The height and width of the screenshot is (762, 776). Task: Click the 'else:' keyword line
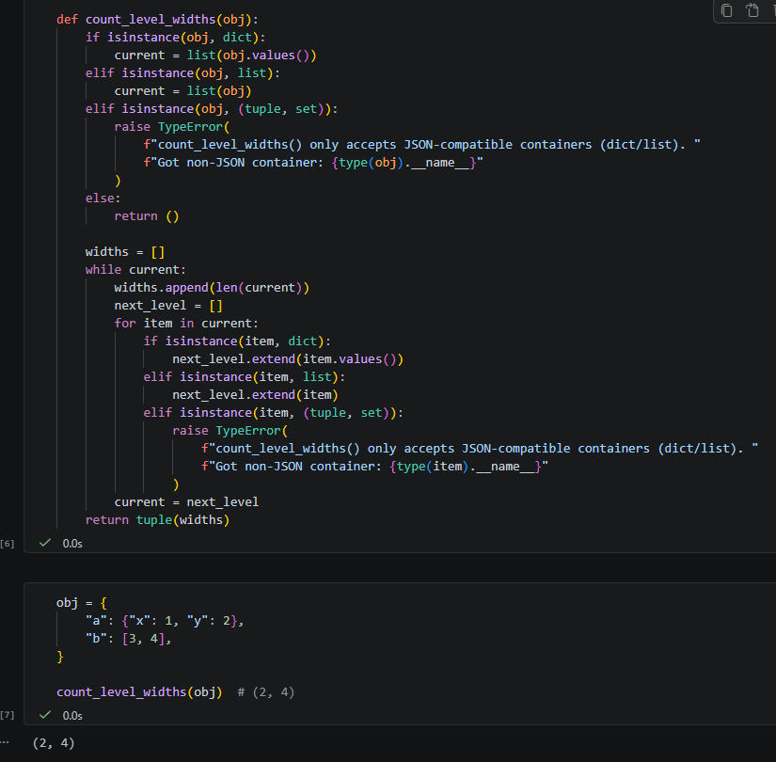tap(103, 198)
